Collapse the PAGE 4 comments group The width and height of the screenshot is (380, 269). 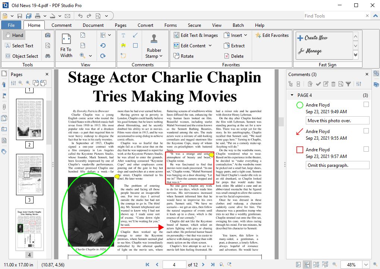292,95
